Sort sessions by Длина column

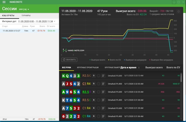(25, 26)
